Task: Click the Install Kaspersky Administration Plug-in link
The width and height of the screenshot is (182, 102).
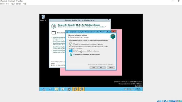Action: [x=59, y=44]
